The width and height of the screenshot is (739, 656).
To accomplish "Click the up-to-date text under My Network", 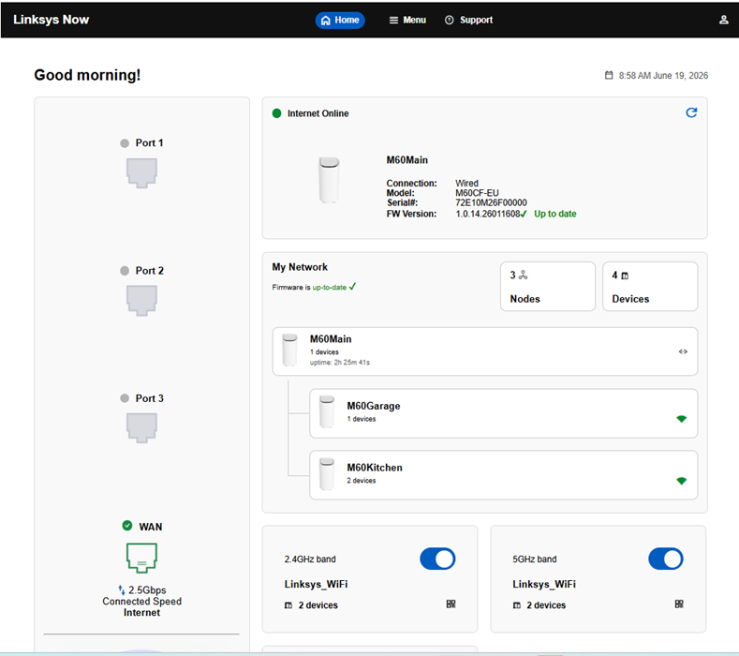I will coord(330,287).
